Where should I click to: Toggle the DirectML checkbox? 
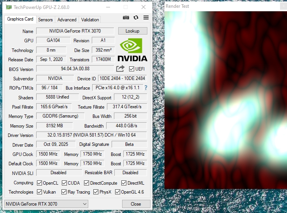[x=124, y=183]
